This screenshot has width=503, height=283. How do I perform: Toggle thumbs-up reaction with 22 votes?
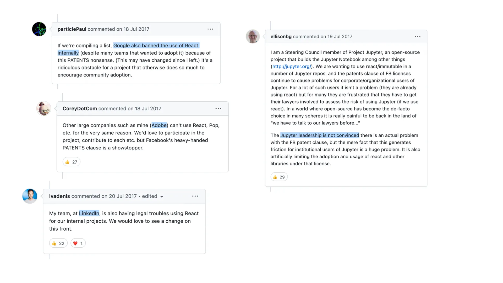pyautogui.click(x=58, y=243)
